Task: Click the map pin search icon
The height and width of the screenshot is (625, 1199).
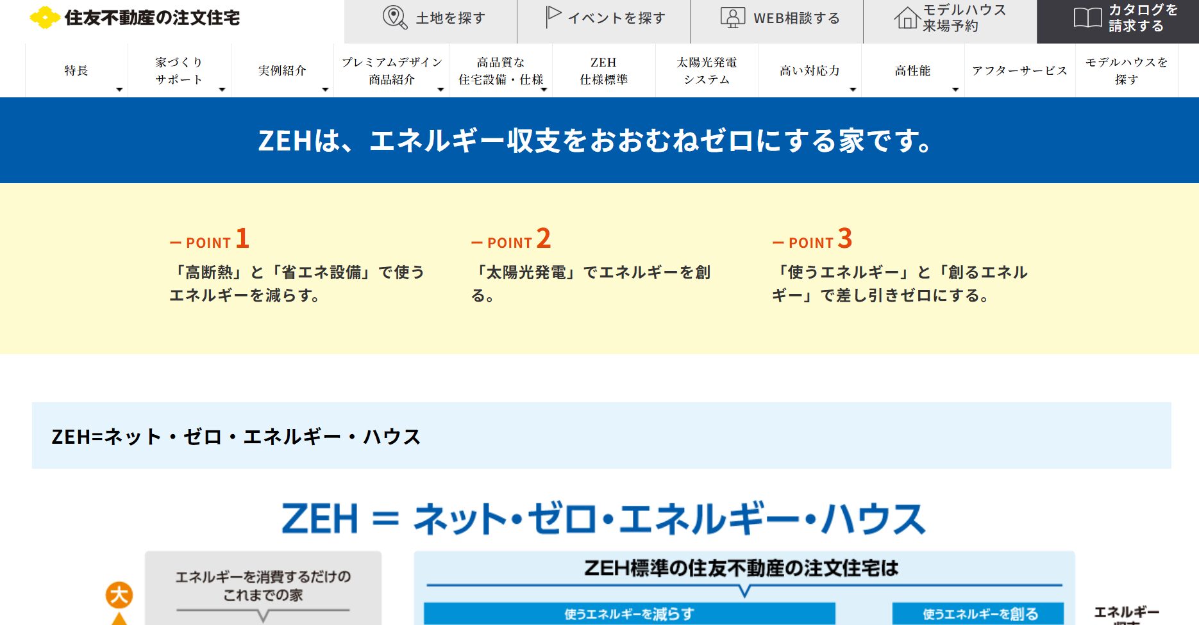Action: 394,18
